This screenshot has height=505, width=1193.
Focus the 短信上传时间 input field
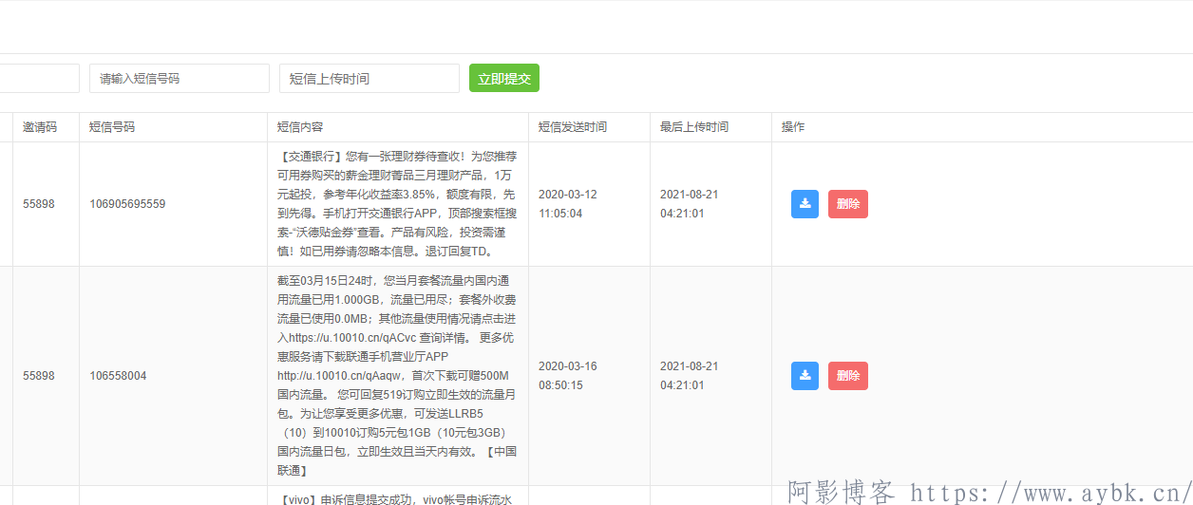pyautogui.click(x=369, y=78)
